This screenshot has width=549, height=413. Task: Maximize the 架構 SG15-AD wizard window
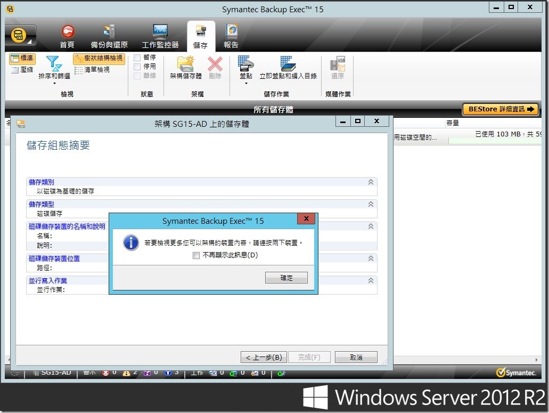(357, 121)
